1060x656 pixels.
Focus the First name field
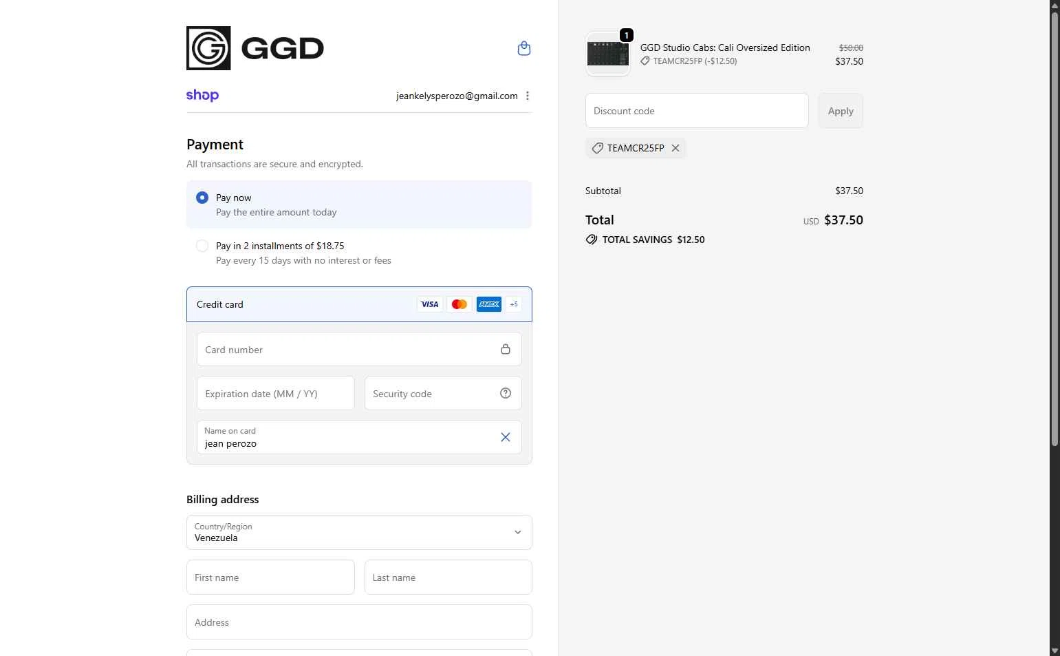[270, 578]
